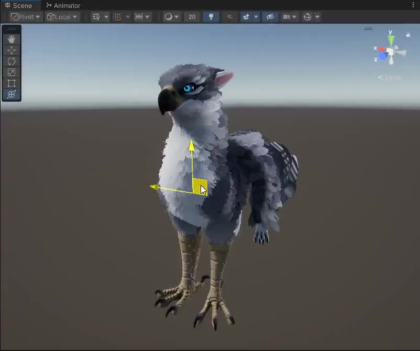This screenshot has width=420, height=351.
Task: Click the grid visibility icon
Action: [x=96, y=17]
